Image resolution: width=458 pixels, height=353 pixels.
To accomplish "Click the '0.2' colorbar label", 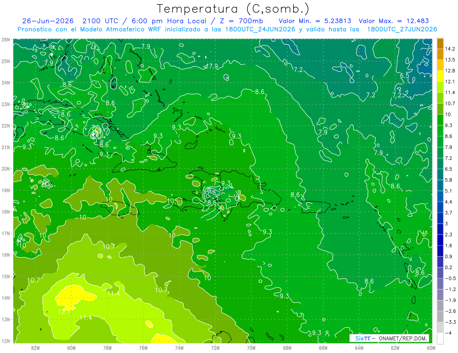I will [448, 267].
